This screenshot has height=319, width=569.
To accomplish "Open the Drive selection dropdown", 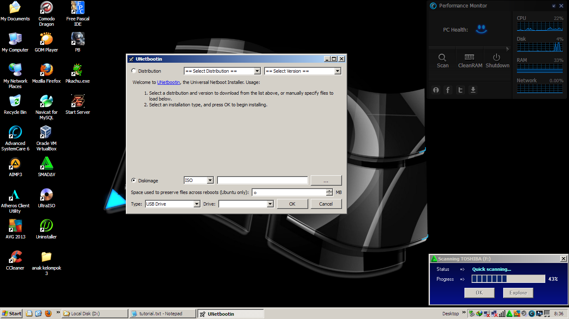I will coord(246,204).
